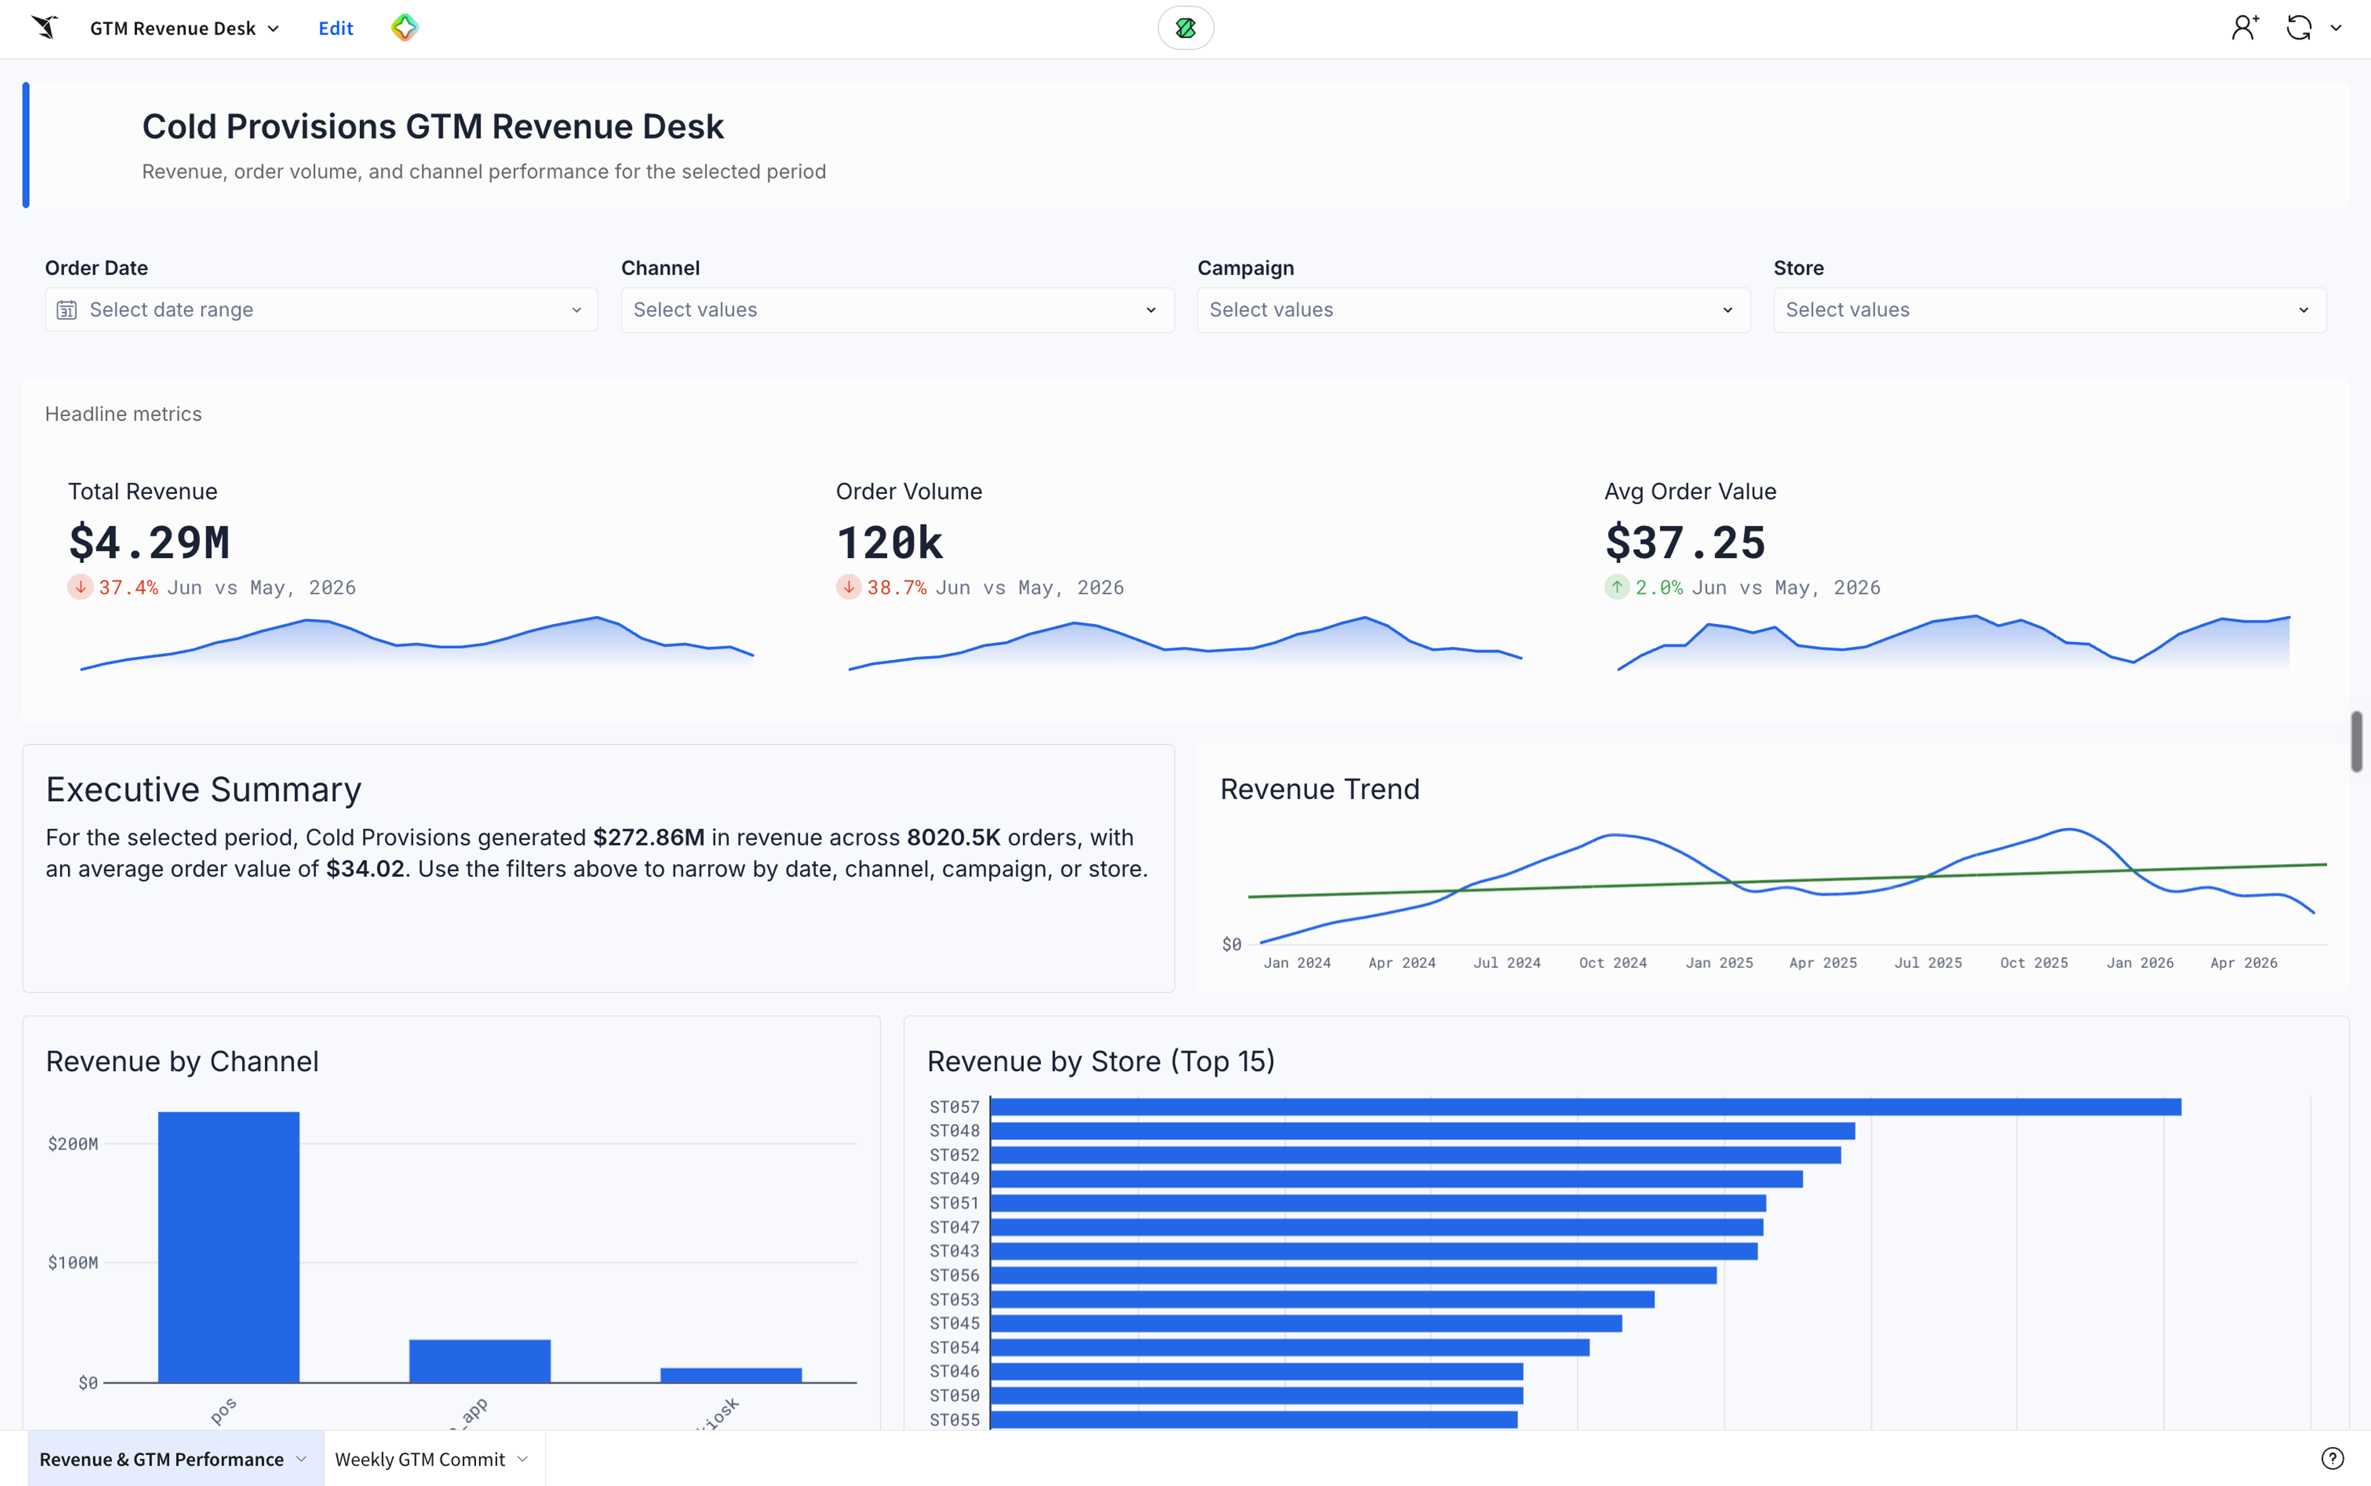
Task: Open the Channel select values dropdown
Action: 898,309
